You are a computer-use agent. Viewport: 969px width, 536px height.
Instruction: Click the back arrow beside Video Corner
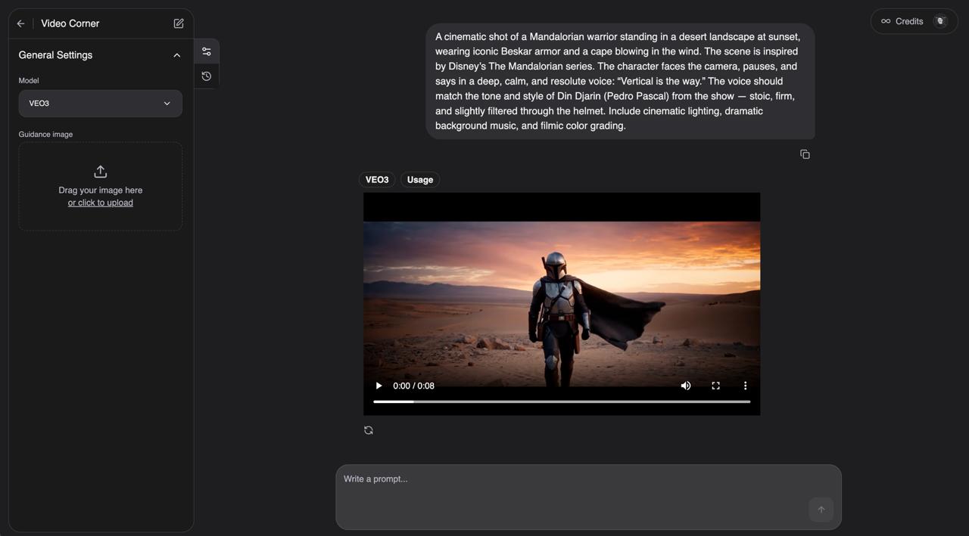[x=20, y=23]
